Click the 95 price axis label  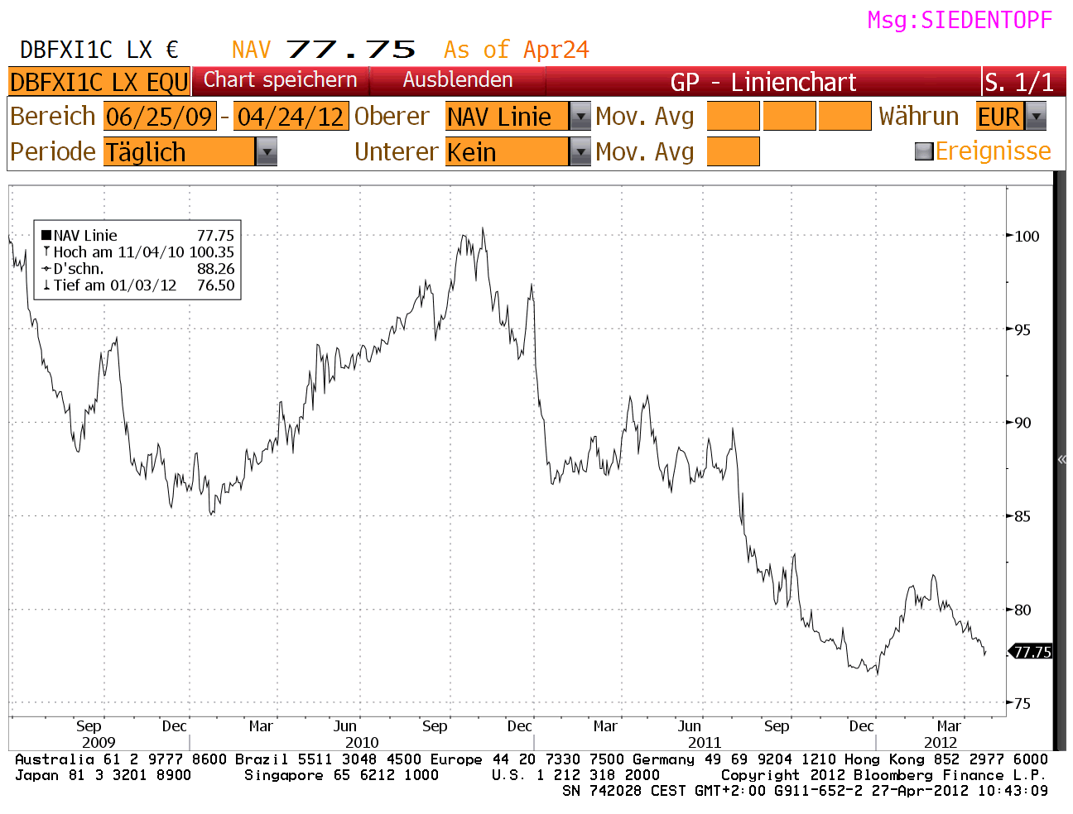pos(1023,329)
